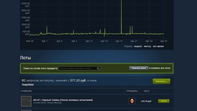Click 'и показать все лоты' text
This screenshot has height=111, width=197.
coord(159,68)
